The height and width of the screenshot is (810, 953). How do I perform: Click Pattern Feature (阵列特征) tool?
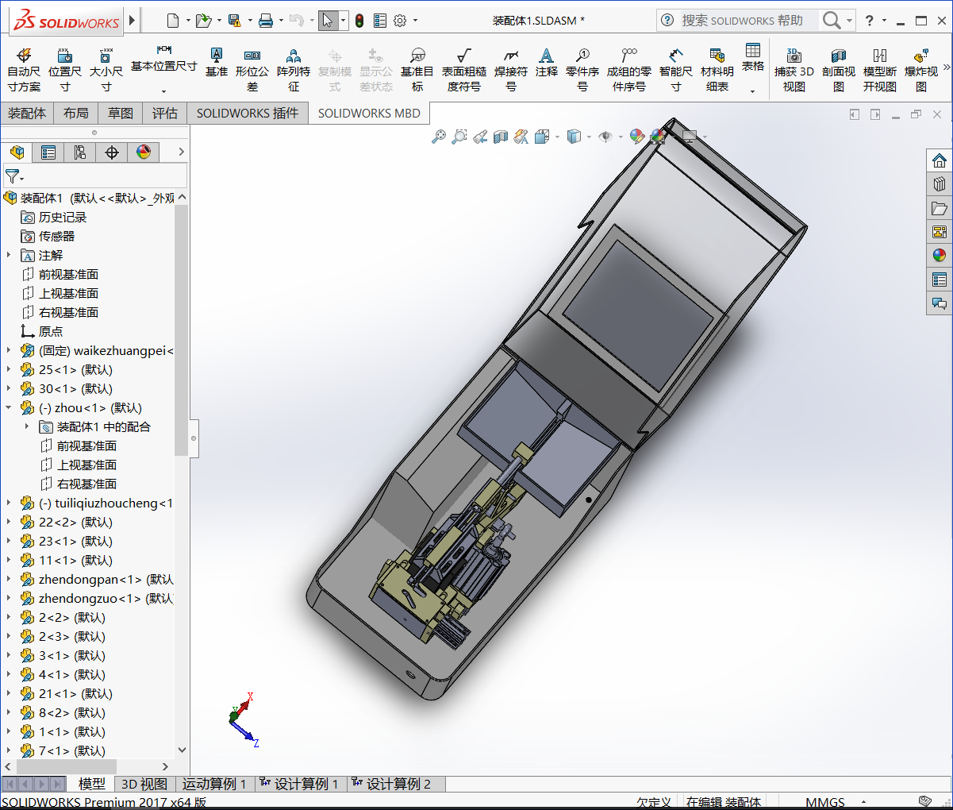tap(294, 70)
